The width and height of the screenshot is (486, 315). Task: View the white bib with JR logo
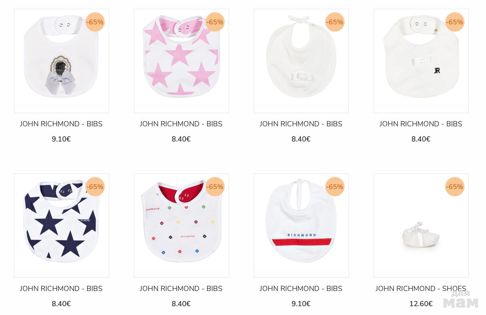[421, 61]
